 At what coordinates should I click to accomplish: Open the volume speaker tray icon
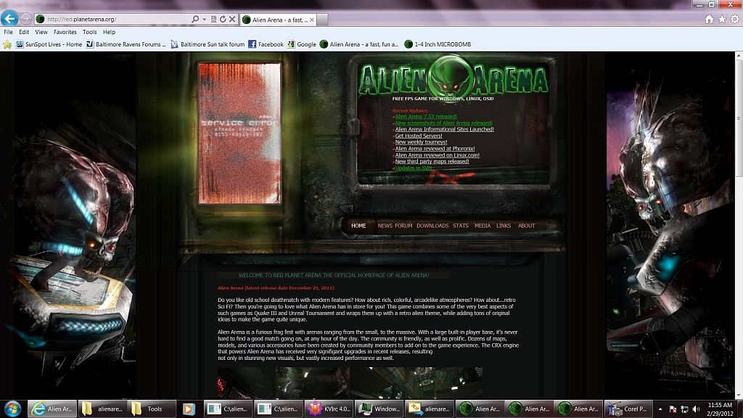(x=696, y=409)
